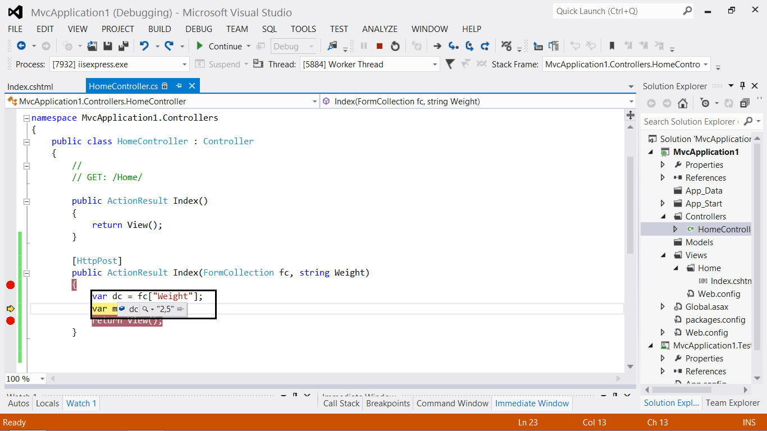Image resolution: width=767 pixels, height=431 pixels.
Task: Toggle bookmark icon in toolbar
Action: pos(612,46)
